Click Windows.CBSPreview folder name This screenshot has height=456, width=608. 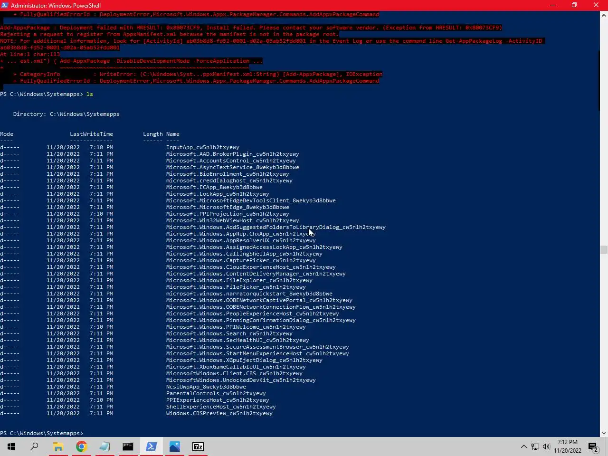219,413
